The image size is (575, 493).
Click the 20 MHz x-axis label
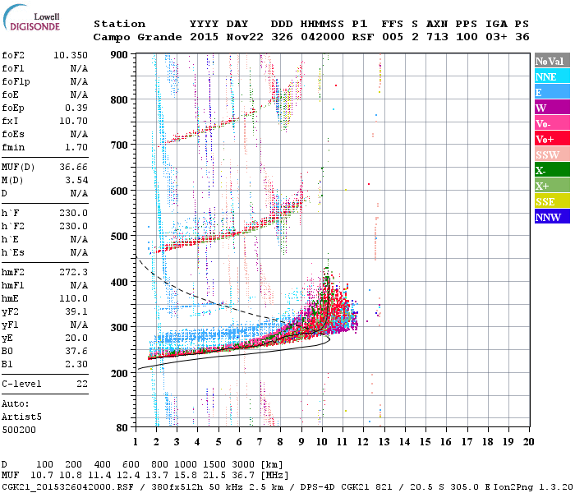528,442
